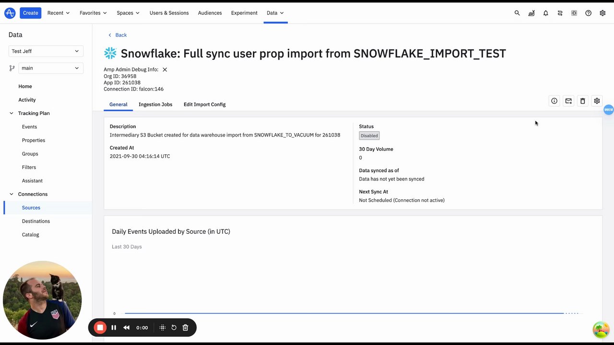
Task: Click the envelope forward icon
Action: (x=568, y=101)
